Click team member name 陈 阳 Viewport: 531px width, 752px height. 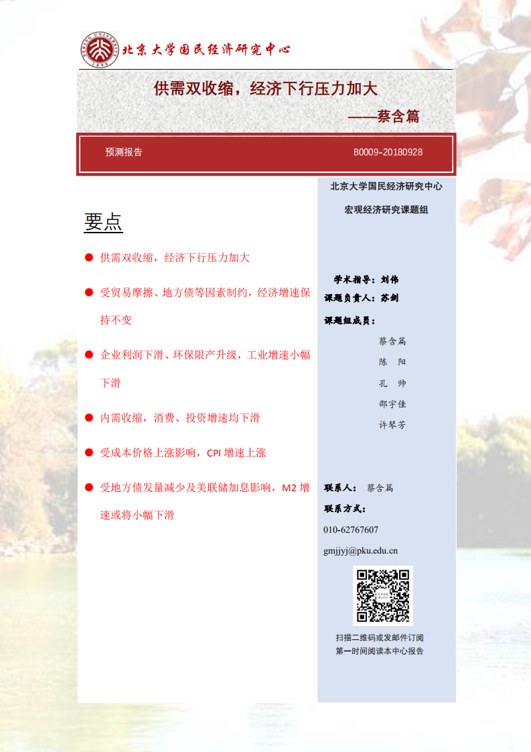pos(392,362)
